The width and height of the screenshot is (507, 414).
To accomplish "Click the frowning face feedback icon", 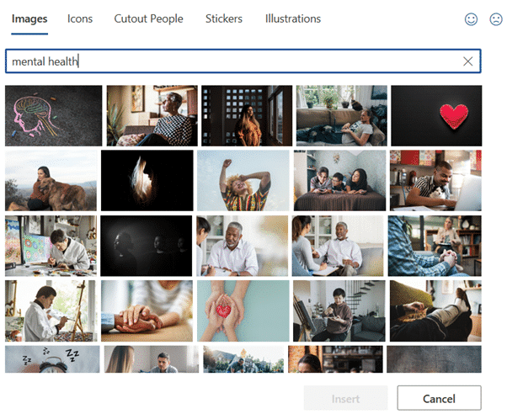I will (x=496, y=19).
